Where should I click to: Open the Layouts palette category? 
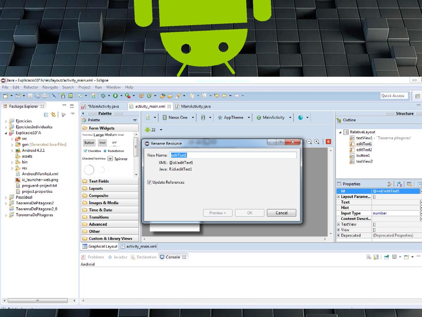coord(110,188)
